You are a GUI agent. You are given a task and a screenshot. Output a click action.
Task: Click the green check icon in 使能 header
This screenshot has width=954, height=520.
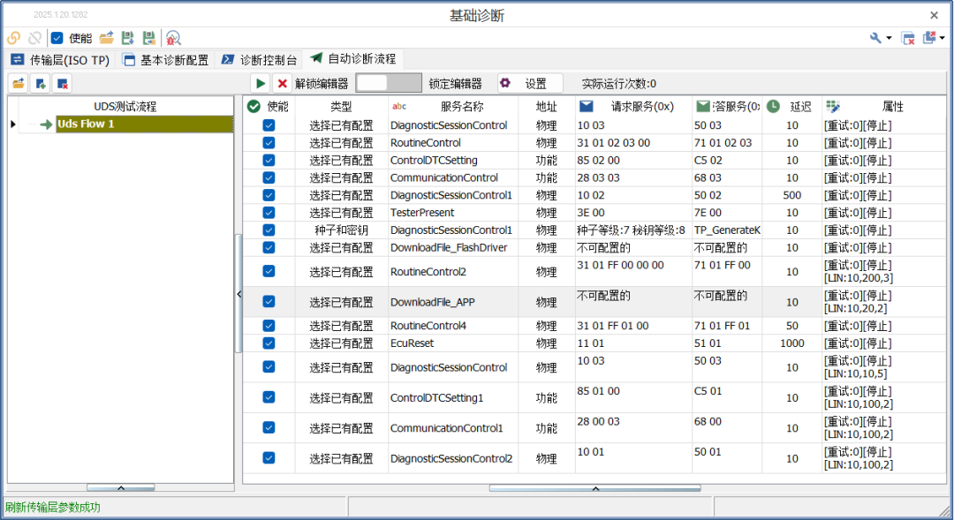[x=254, y=107]
